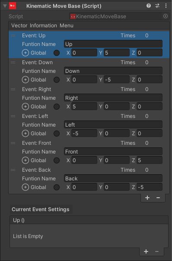
Task: Open the component presets icon
Action: click(157, 6)
